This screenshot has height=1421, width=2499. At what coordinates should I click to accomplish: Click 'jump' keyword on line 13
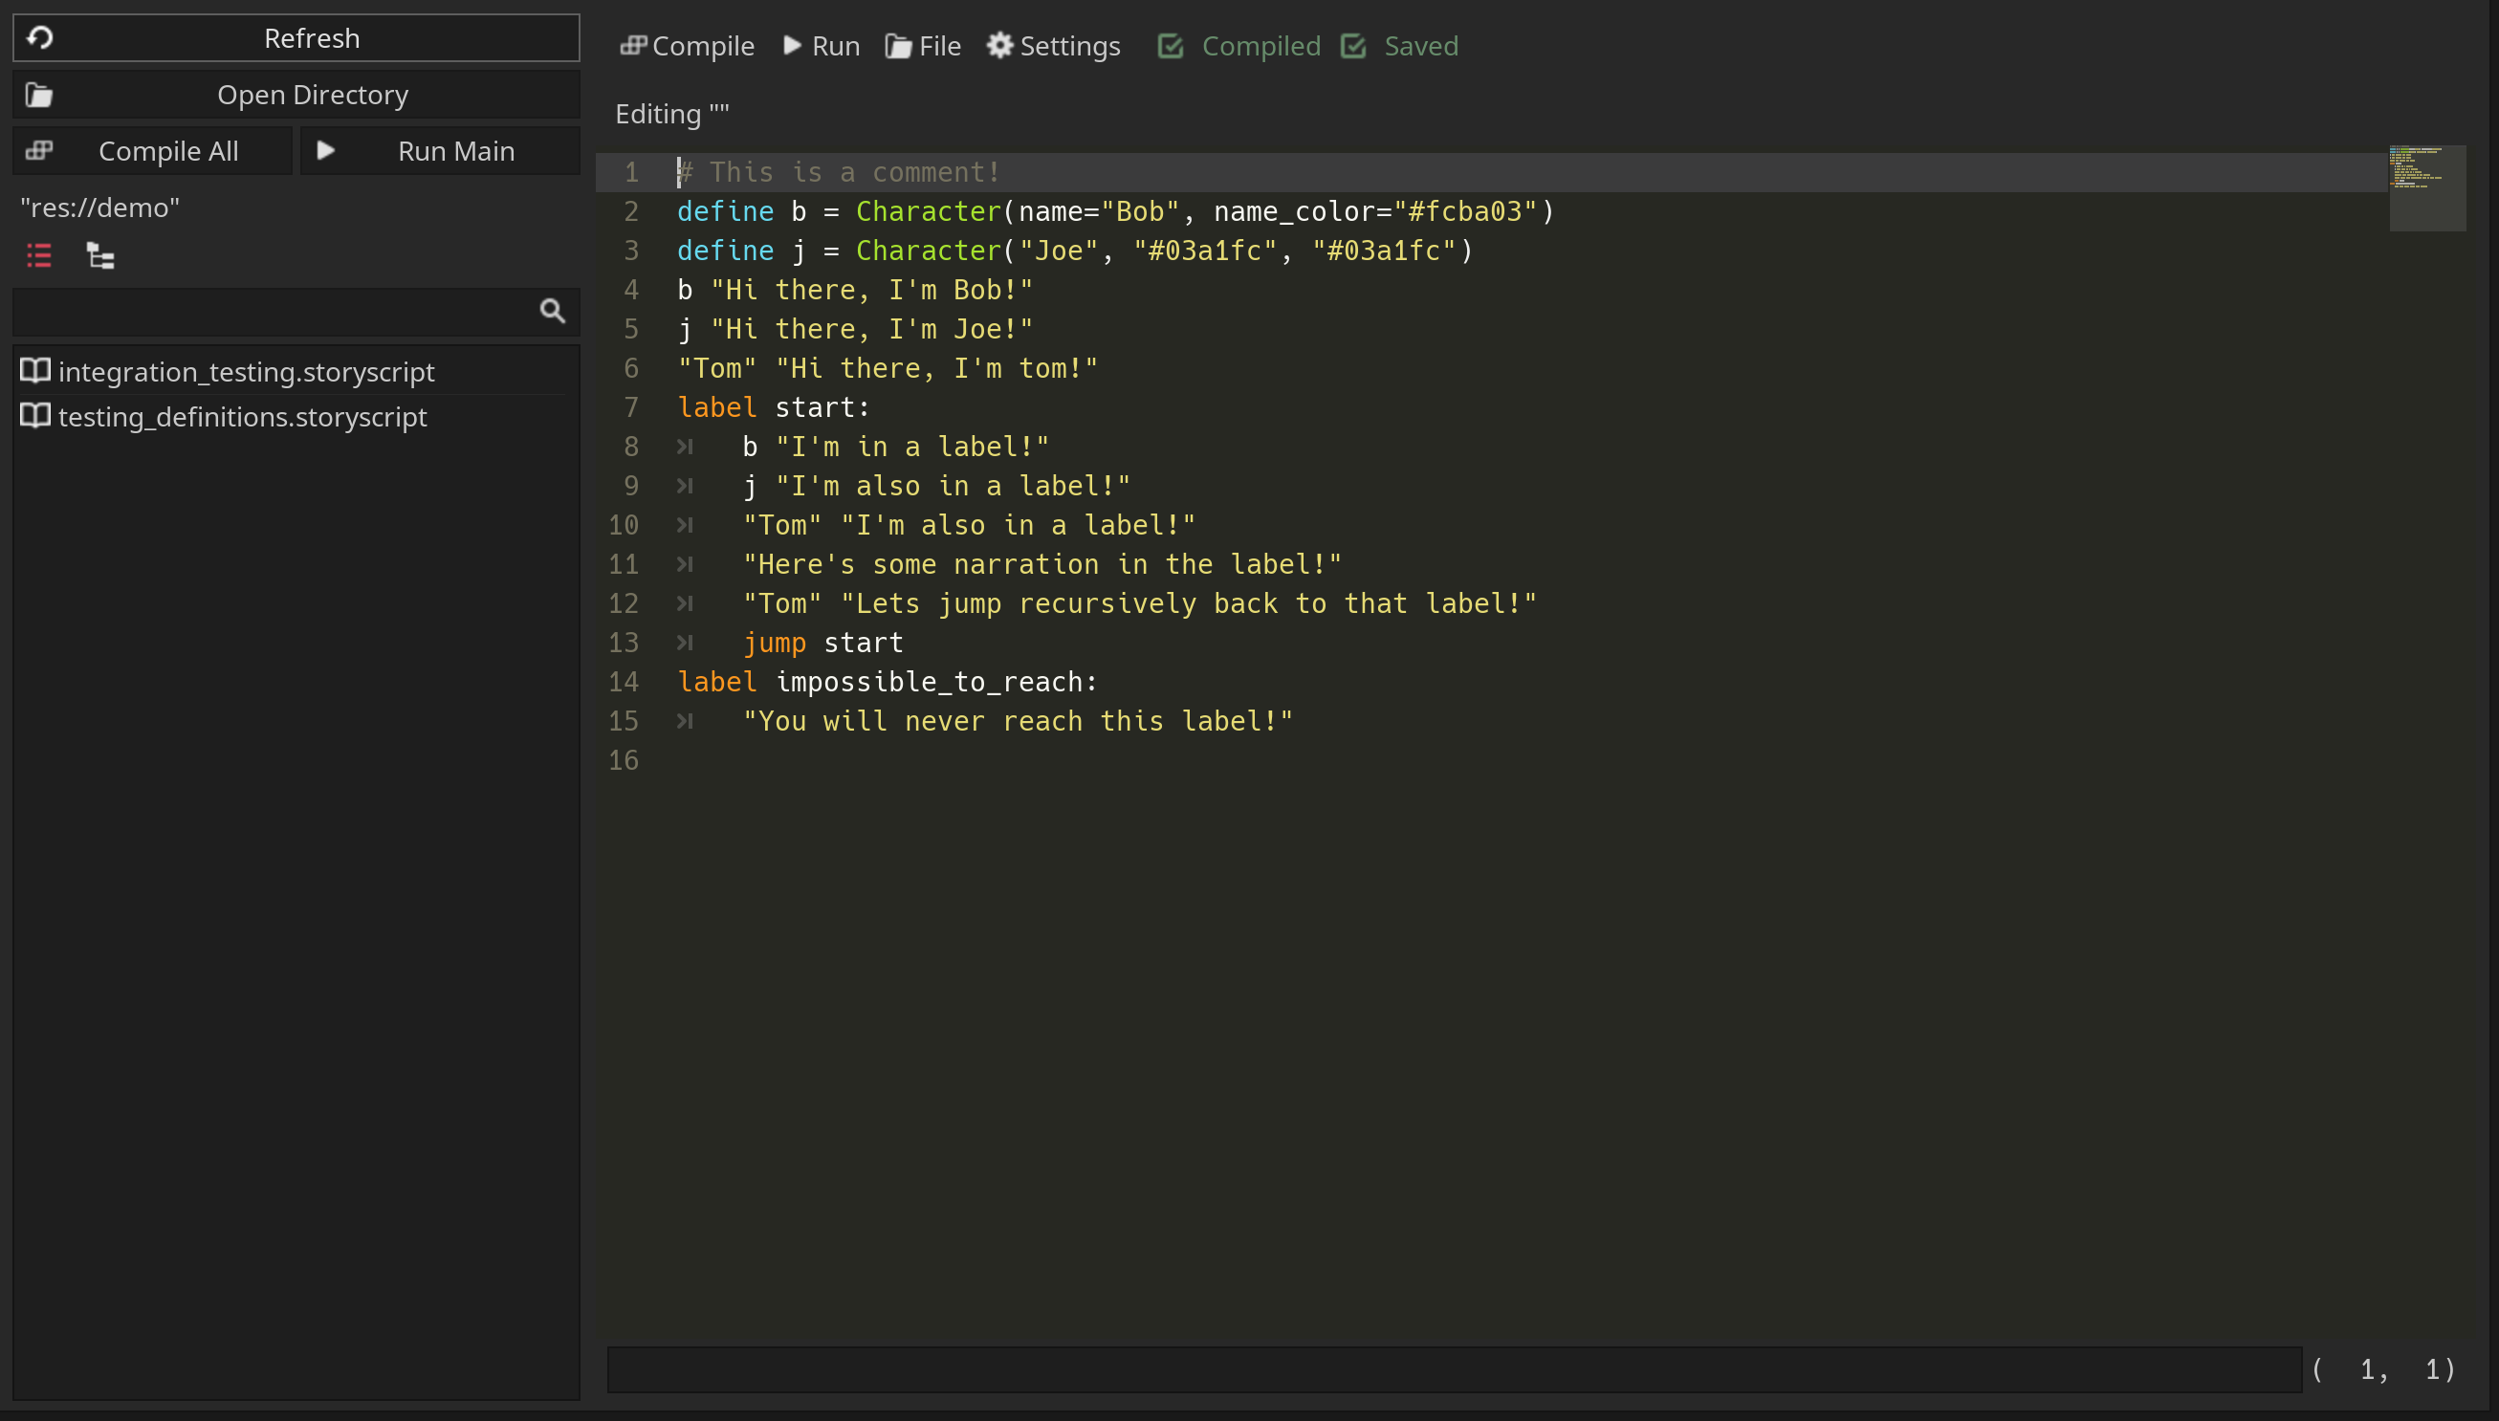775,643
